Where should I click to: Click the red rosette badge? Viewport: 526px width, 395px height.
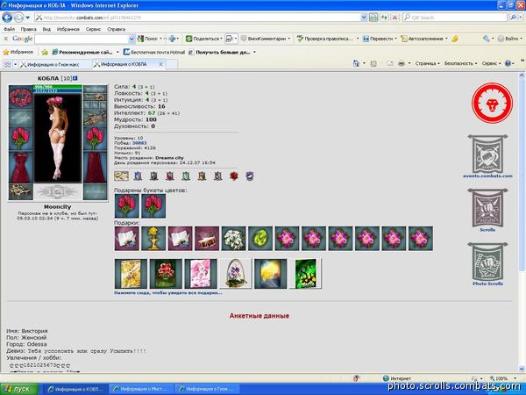point(234,176)
